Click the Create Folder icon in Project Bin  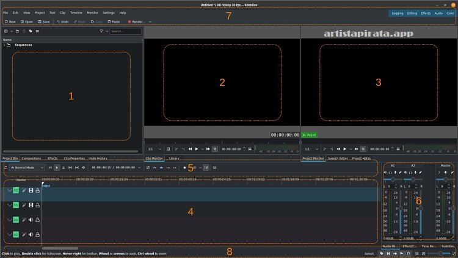[x=18, y=31]
